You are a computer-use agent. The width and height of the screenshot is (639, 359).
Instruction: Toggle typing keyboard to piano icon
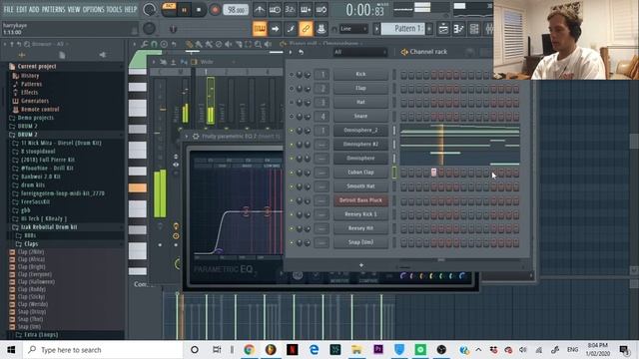260,29
